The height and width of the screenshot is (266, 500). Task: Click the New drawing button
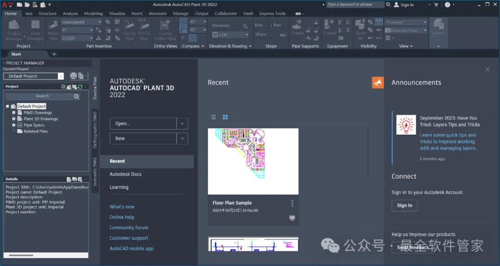pyautogui.click(x=143, y=139)
